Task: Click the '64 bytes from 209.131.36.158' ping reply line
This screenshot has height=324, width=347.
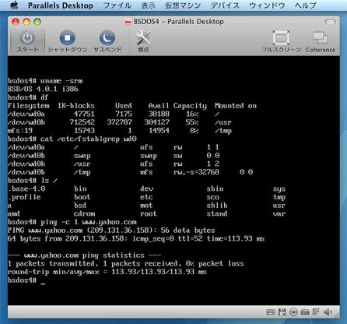Action: [136, 238]
